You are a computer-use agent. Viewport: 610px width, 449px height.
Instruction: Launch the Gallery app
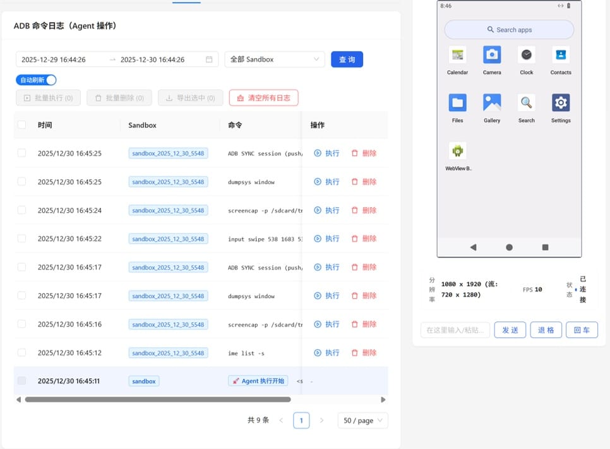pyautogui.click(x=492, y=101)
